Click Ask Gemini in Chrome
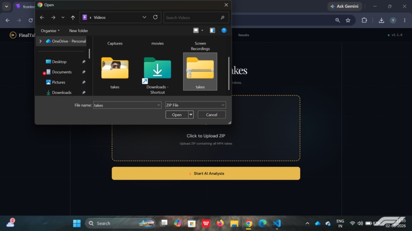Viewport: 412px width, 231px height. click(345, 6)
